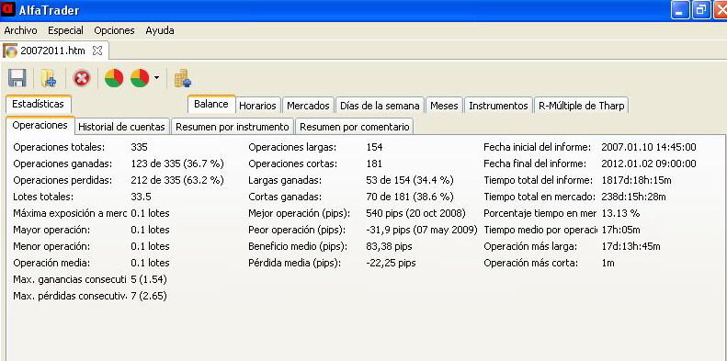727x361 pixels.
Task: Click the Operación más larga label
Action: point(530,246)
